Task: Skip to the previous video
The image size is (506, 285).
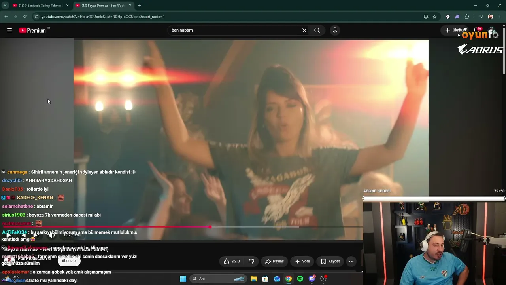Action: pyautogui.click(x=23, y=235)
